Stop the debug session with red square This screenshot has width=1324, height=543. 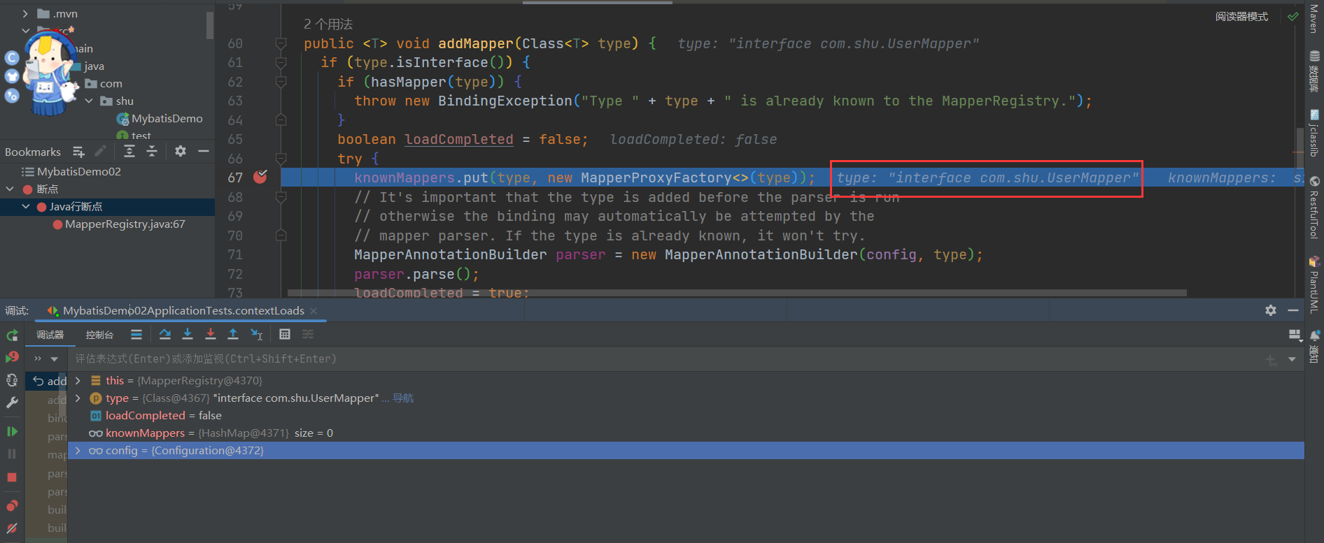coord(12,477)
